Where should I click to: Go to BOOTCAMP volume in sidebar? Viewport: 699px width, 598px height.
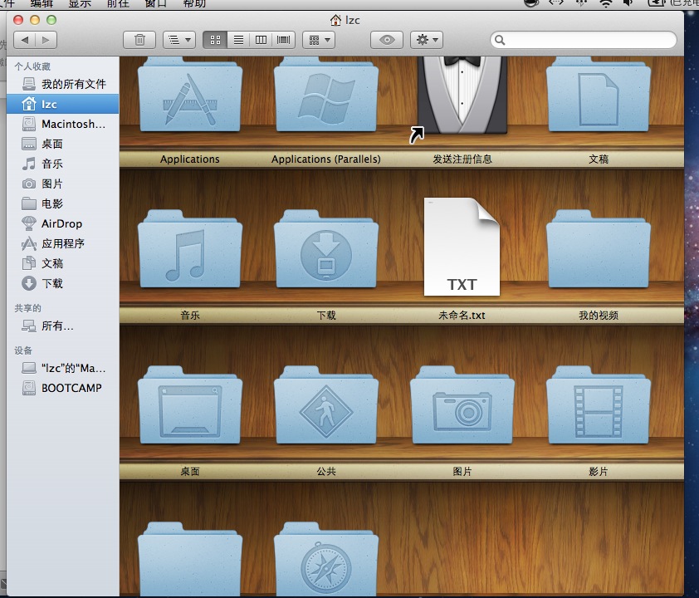click(x=71, y=388)
